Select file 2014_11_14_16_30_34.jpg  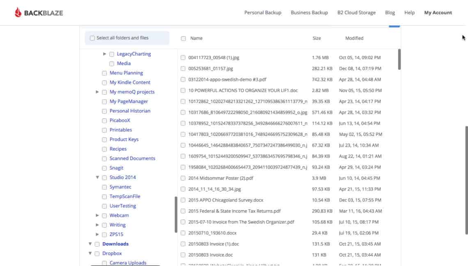click(x=214, y=189)
